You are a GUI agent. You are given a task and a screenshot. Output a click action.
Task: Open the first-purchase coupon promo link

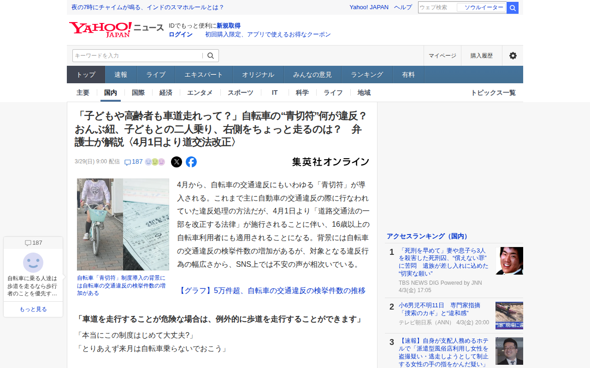pyautogui.click(x=268, y=34)
